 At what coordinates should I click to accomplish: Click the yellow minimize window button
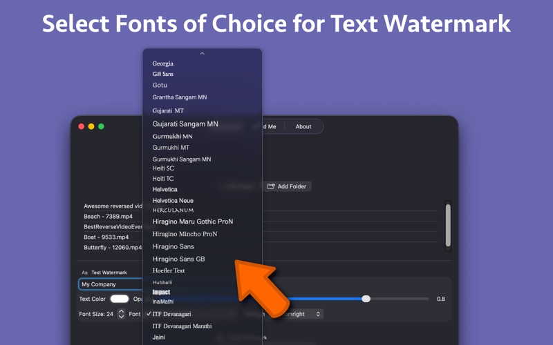91,126
